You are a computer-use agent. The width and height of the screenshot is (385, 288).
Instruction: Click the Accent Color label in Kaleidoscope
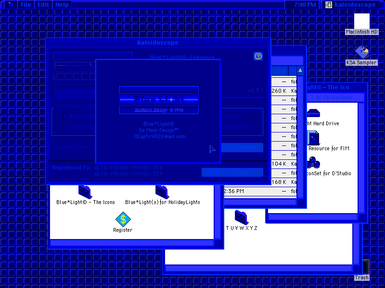(x=73, y=147)
